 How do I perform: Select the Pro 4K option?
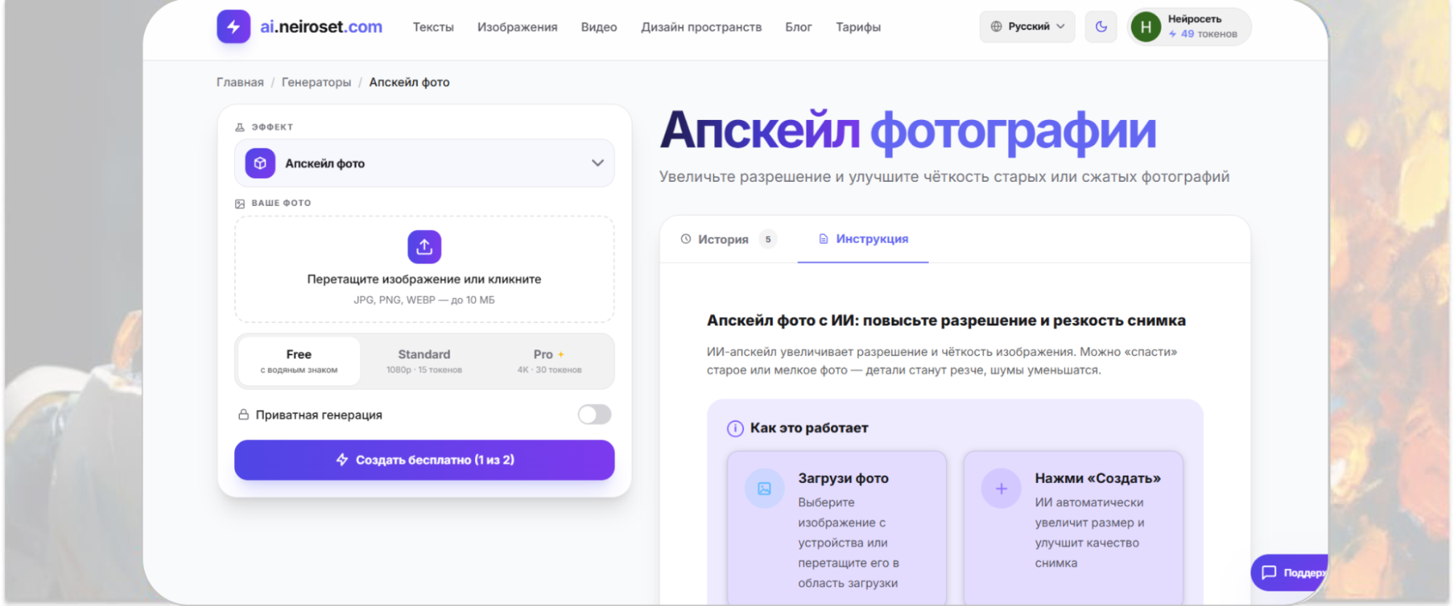[x=549, y=361]
